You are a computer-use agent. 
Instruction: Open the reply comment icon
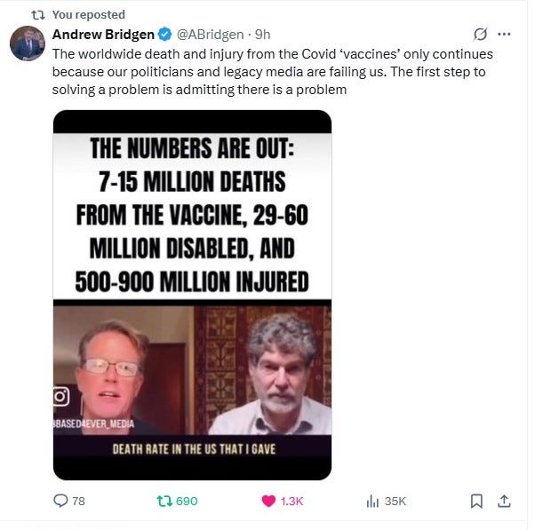[x=60, y=501]
